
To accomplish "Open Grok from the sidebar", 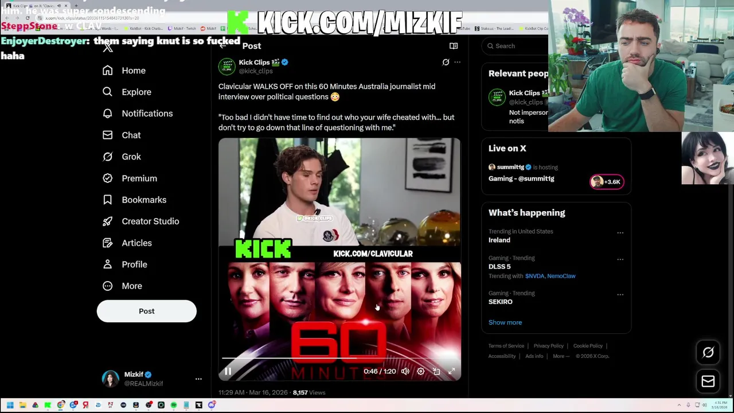I will [x=131, y=157].
